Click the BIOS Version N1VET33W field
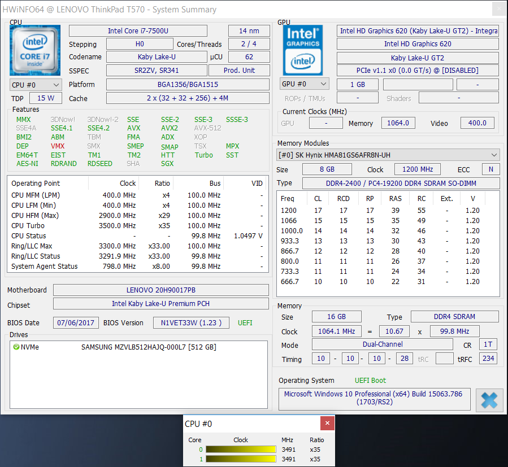The height and width of the screenshot is (467, 508). tap(192, 323)
